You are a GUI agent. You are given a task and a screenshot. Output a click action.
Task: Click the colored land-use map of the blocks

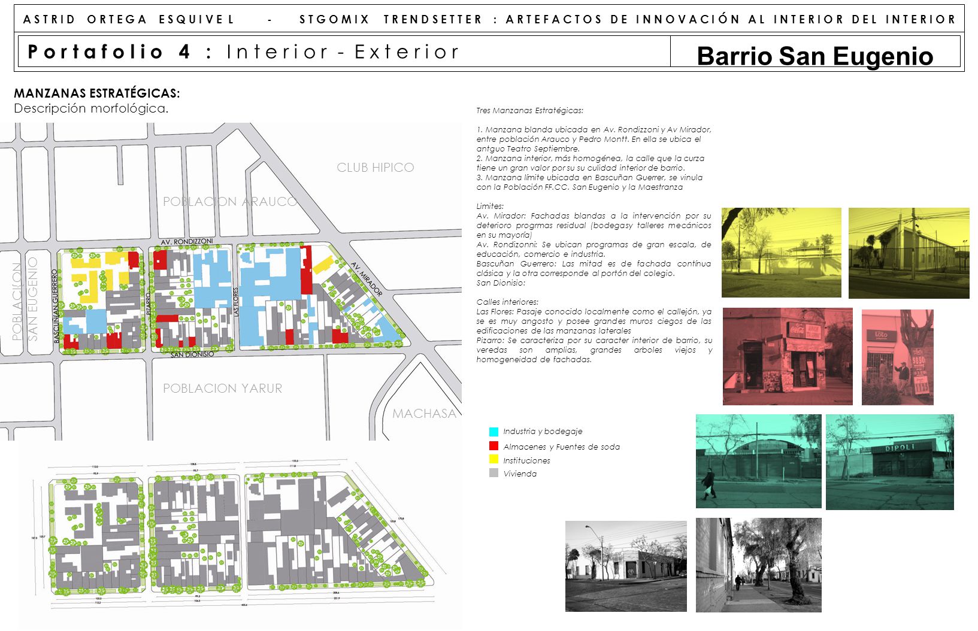pos(231,281)
